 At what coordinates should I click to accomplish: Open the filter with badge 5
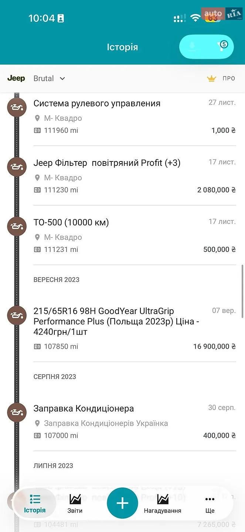(222, 47)
